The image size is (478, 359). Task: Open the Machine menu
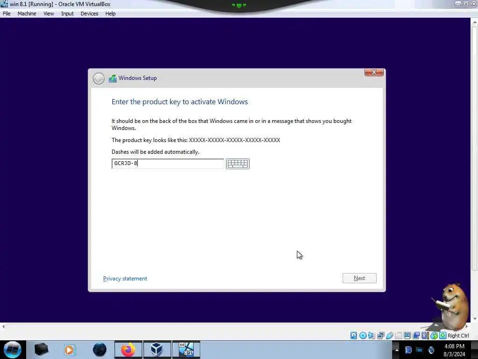tap(27, 14)
